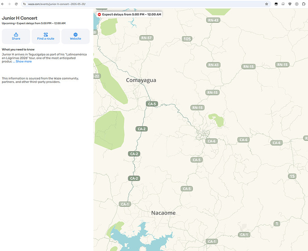Click the 105 road shield
The width and height of the screenshot is (308, 251).
point(187,39)
